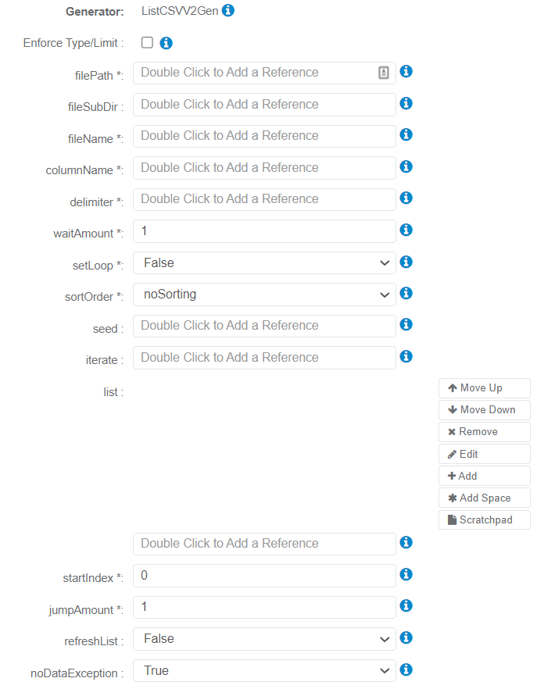Show info for fileName field
Image resolution: width=544 pixels, height=689 pixels.
pyautogui.click(x=406, y=134)
